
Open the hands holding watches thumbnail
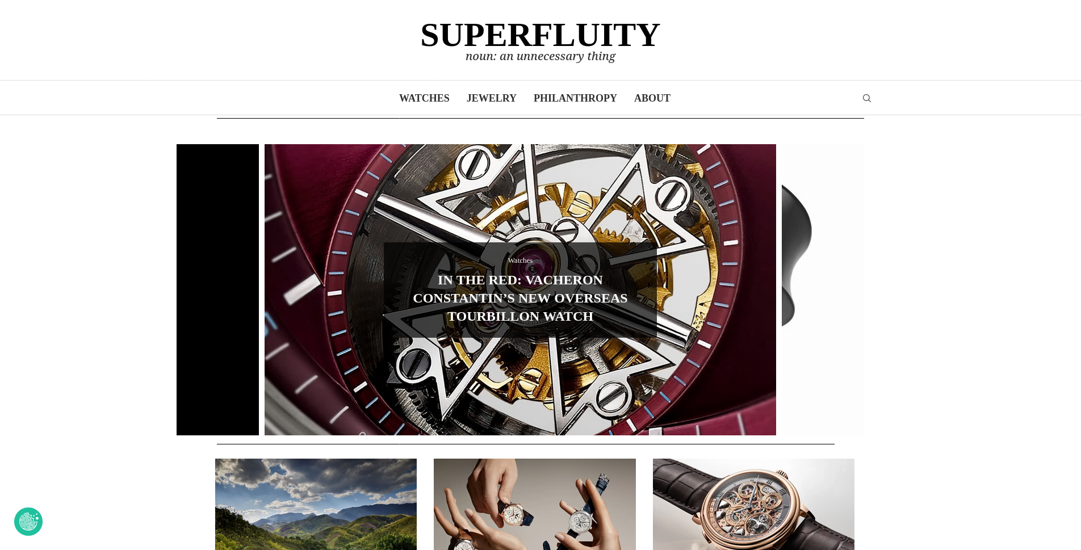coord(535,504)
